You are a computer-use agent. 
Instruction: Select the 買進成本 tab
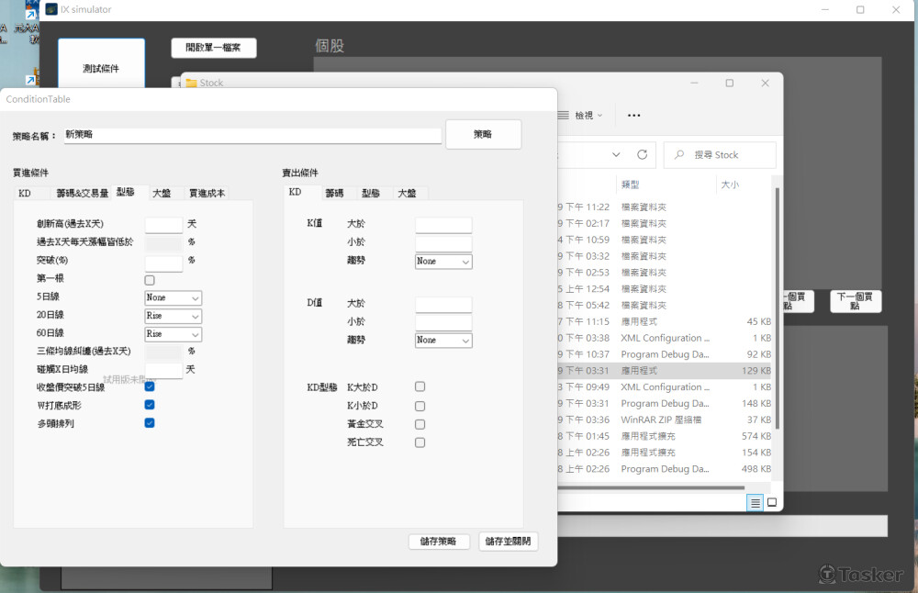(x=207, y=193)
